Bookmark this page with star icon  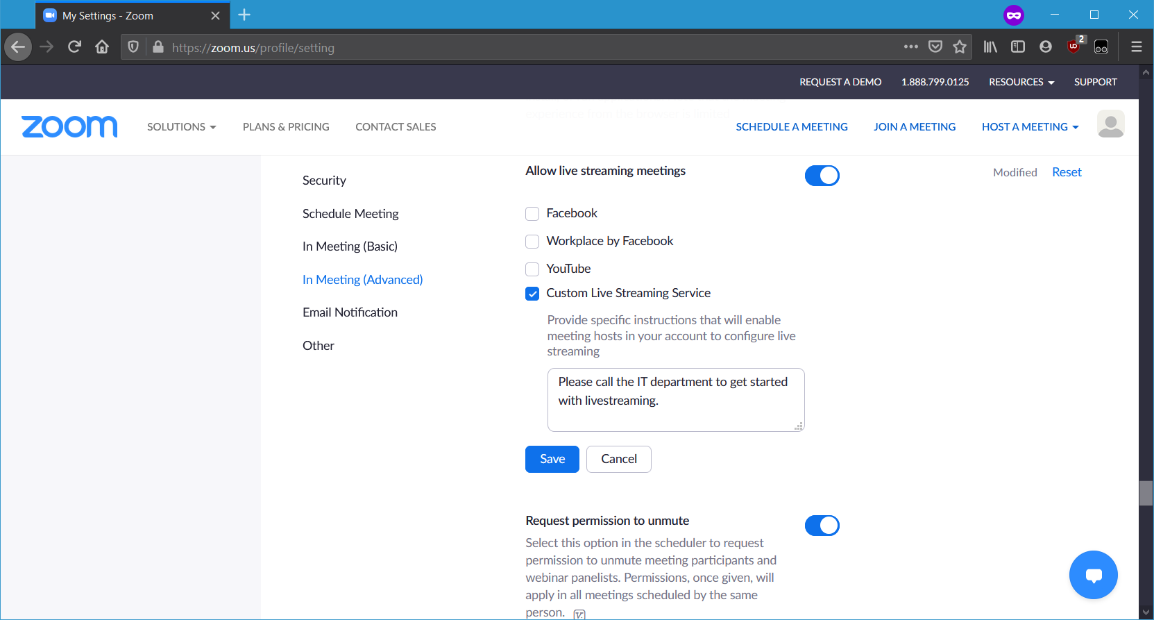pyautogui.click(x=960, y=47)
